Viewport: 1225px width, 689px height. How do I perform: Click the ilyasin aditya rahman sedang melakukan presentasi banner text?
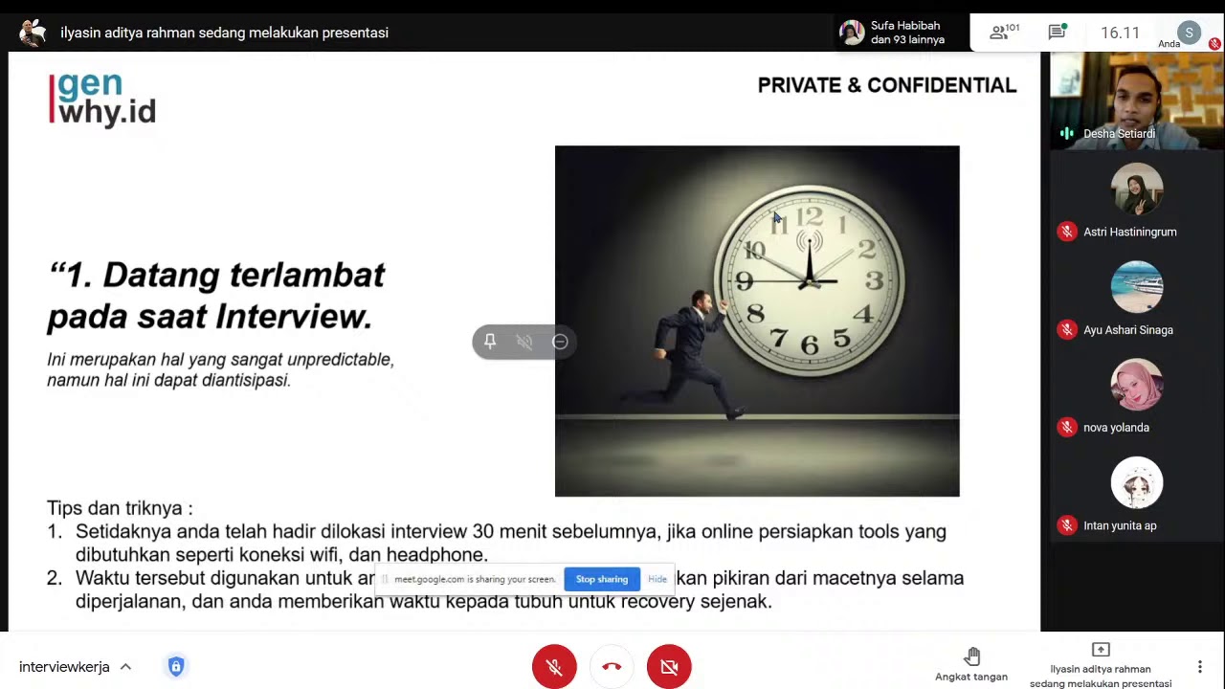(x=224, y=33)
